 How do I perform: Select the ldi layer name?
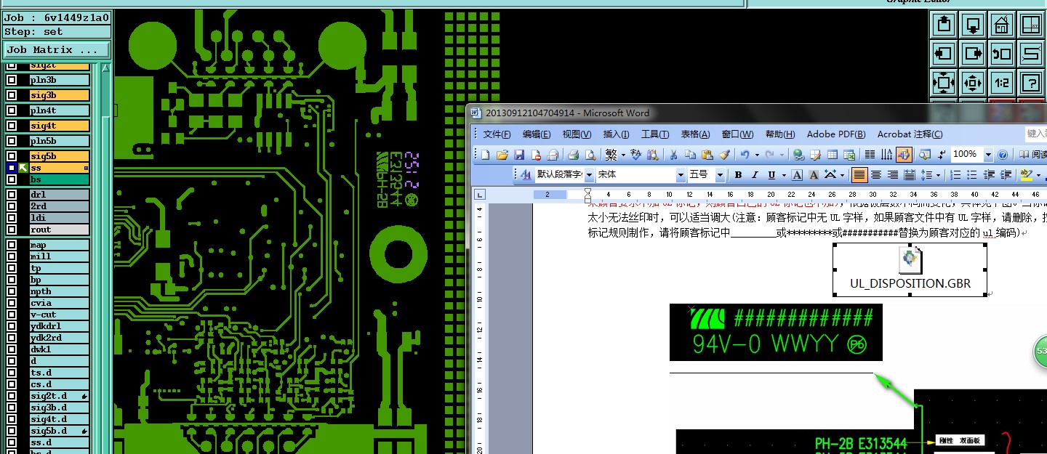coord(59,218)
